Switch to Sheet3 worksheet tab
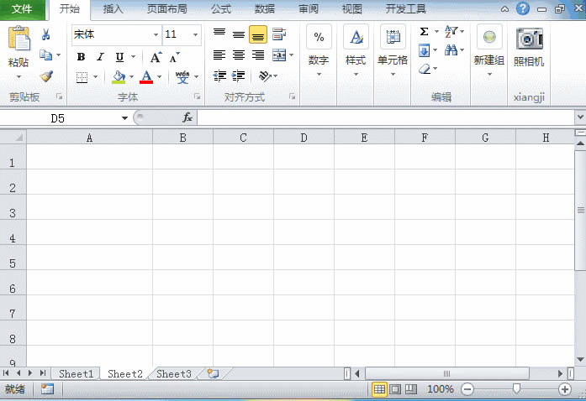The height and width of the screenshot is (401, 586). click(x=174, y=374)
